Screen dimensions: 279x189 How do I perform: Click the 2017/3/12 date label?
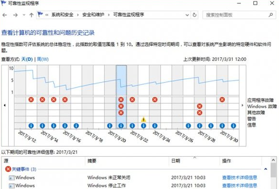point(27,137)
